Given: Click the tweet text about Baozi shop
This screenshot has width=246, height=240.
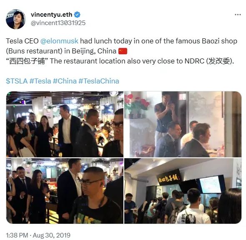Looking at the screenshot, I should [122, 51].
